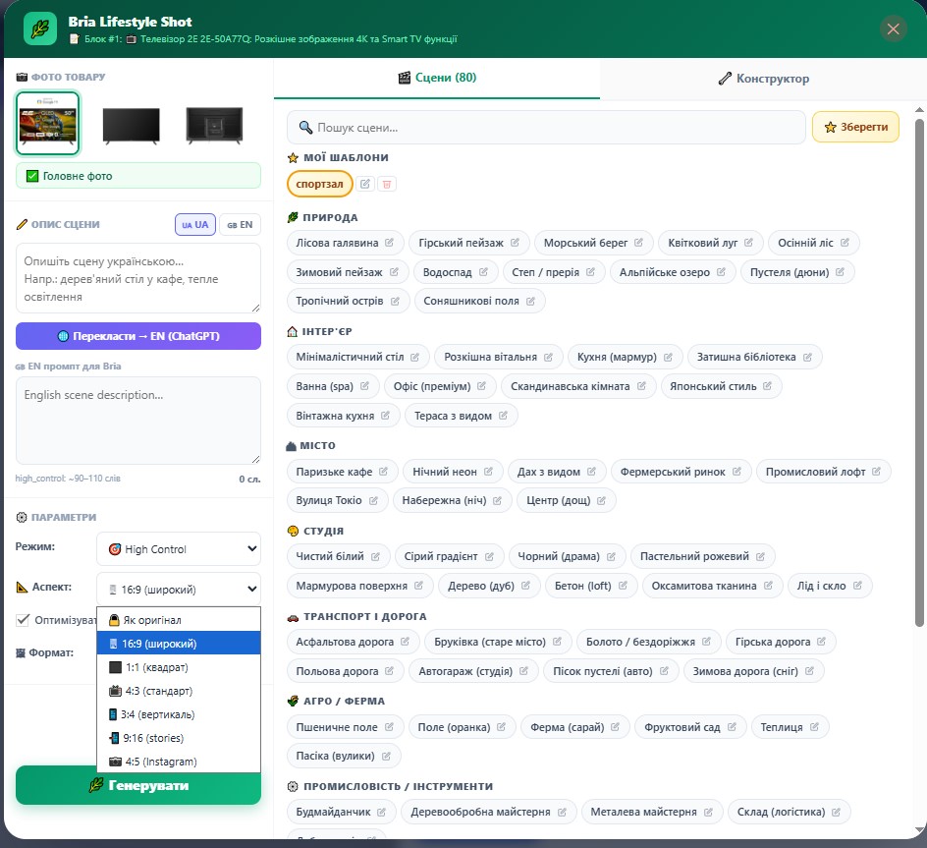Click edit icon next to Нічний неон
927x848 pixels.
tap(488, 472)
